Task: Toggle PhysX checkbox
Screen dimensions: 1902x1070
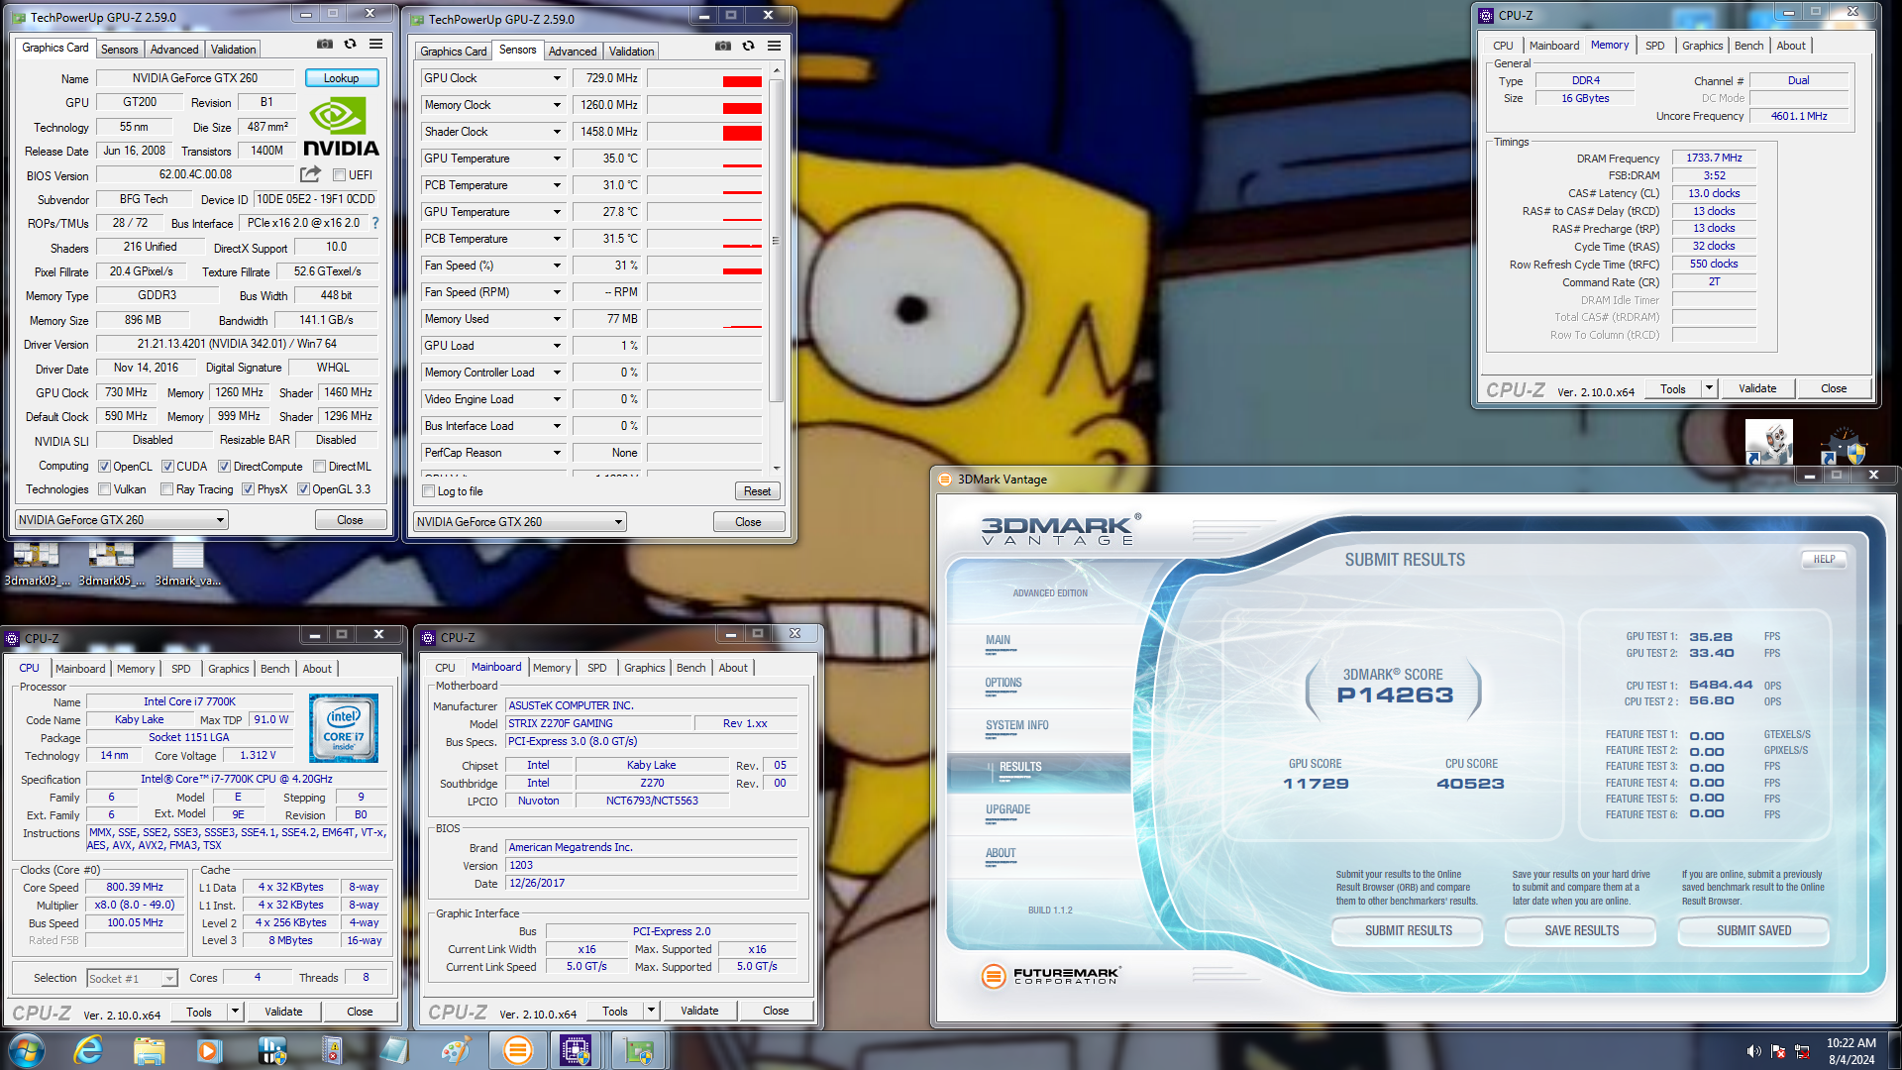Action: click(248, 489)
